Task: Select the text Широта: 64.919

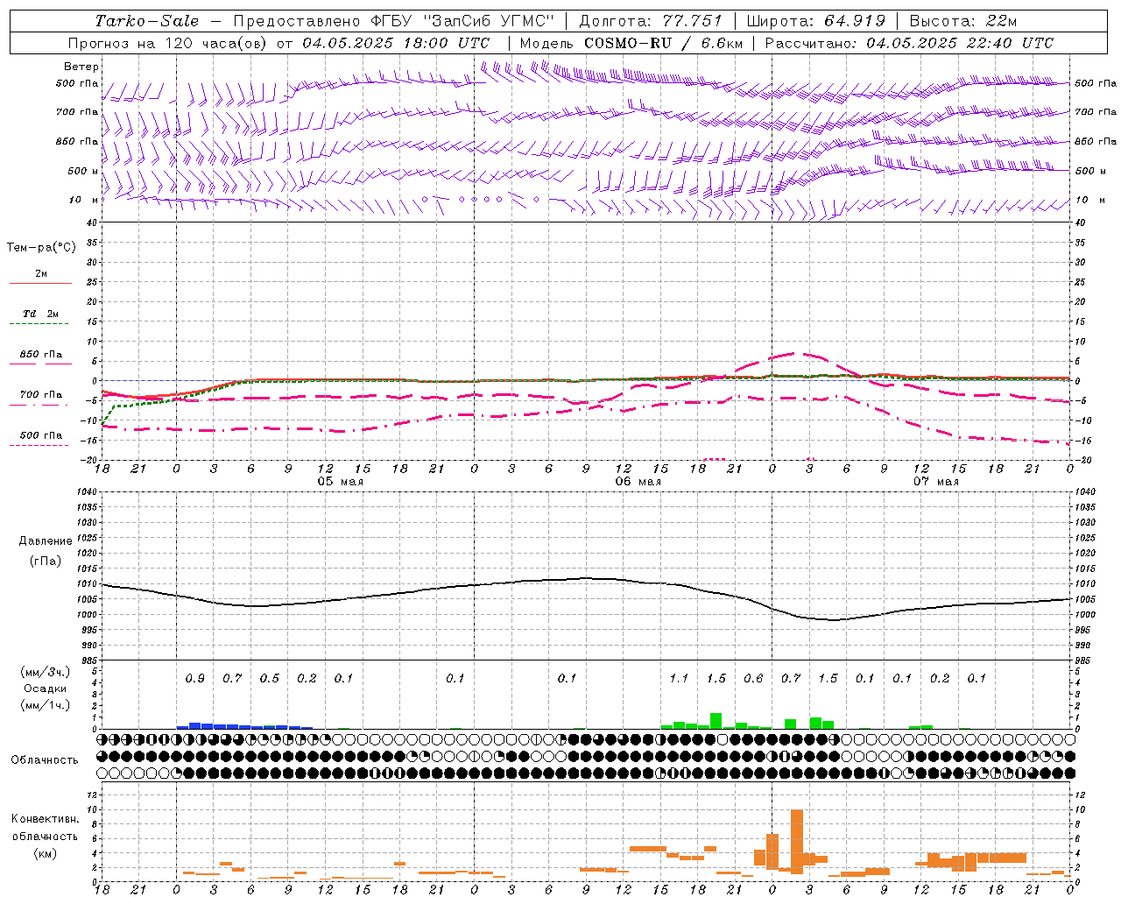Action: tap(816, 21)
